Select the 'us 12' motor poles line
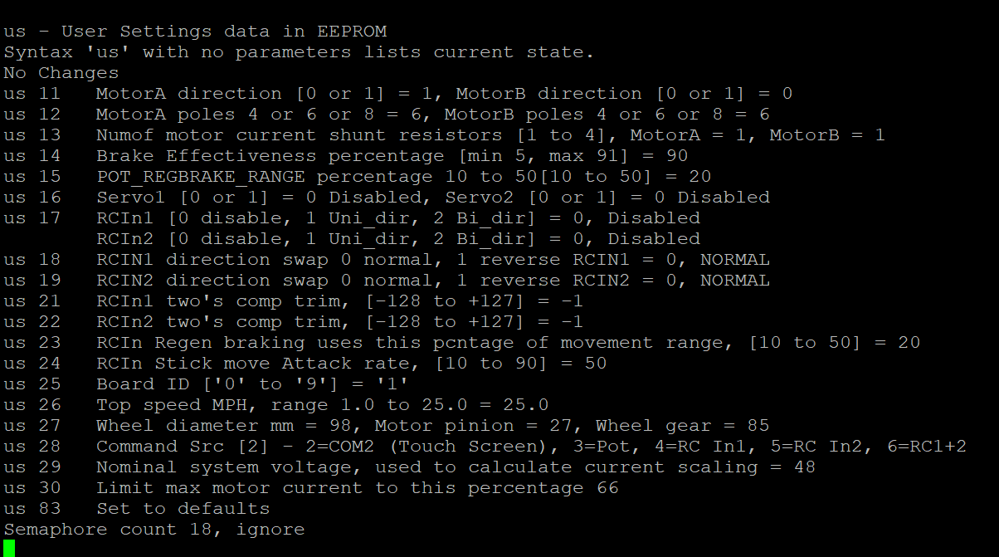This screenshot has height=557, width=999. pos(387,115)
